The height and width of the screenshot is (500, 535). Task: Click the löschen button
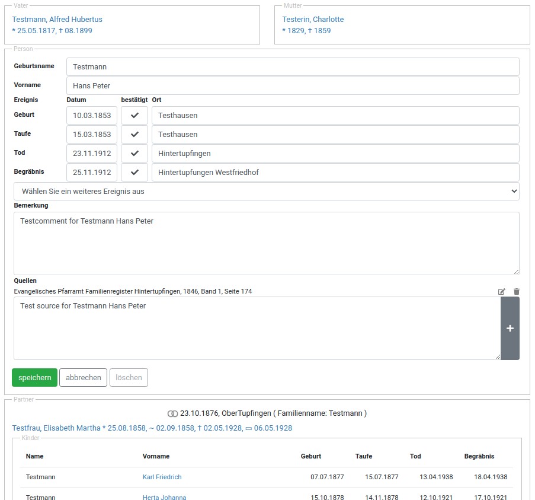tap(129, 377)
